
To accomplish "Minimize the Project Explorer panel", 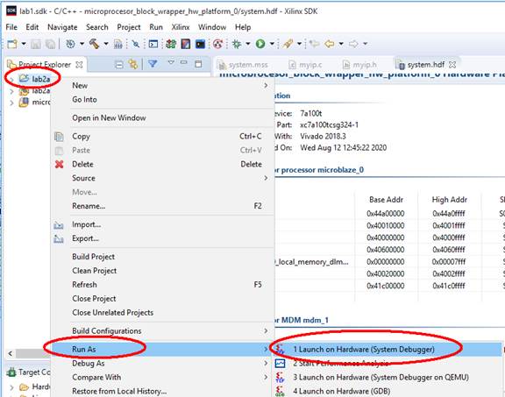I will pyautogui.click(x=184, y=62).
